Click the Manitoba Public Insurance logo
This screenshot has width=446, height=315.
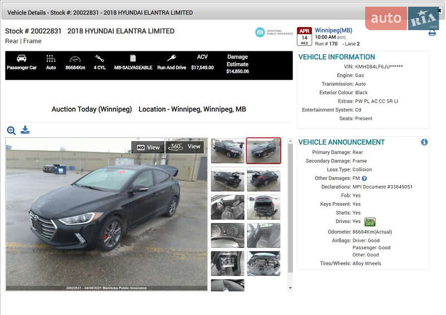tap(274, 32)
